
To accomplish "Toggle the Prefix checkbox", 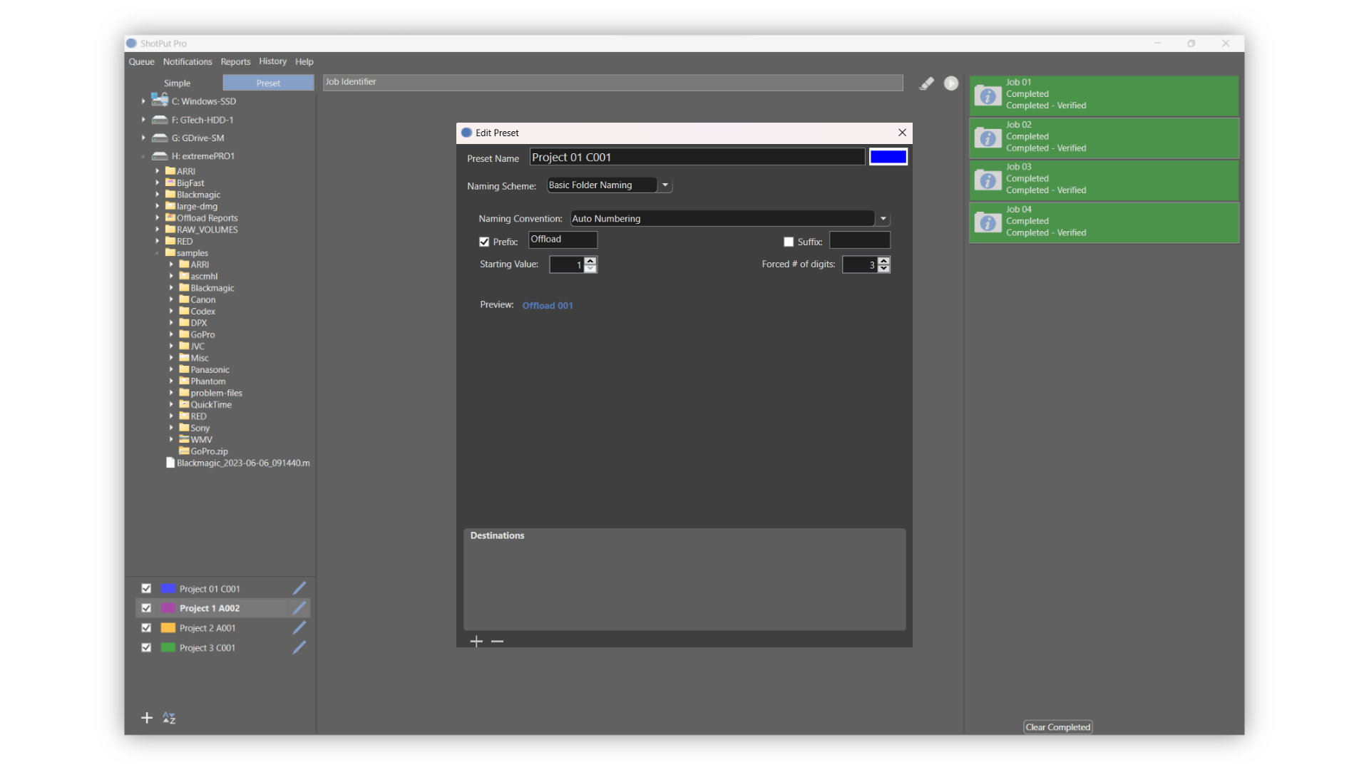I will 484,242.
